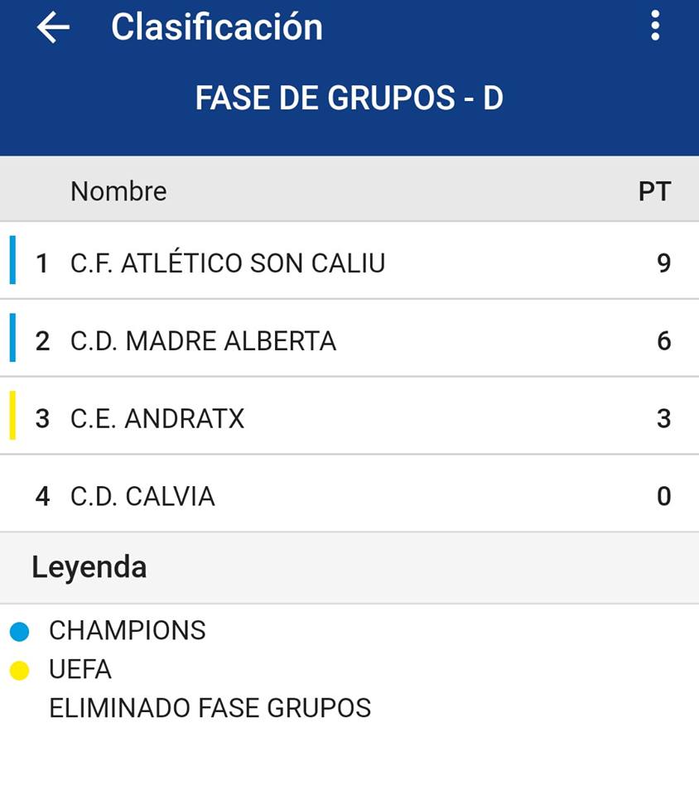Click the CHAMPIONS legend label
This screenshot has height=795, width=699.
click(x=128, y=631)
